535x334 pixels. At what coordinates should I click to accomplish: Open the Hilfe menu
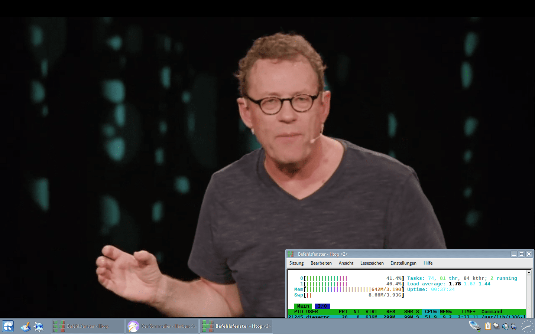[x=428, y=263]
